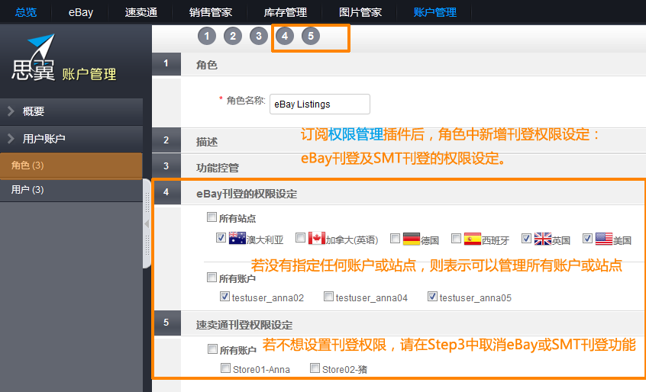
Task: Select 用户 (3) in the sidebar
Action: 71,190
